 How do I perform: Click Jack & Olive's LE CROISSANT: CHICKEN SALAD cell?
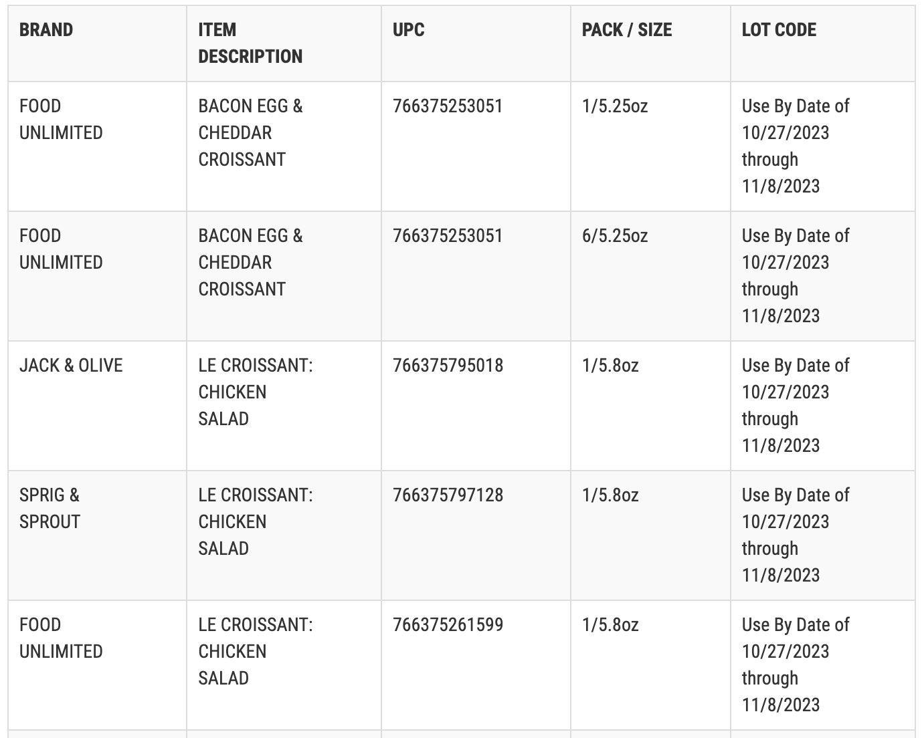(x=284, y=406)
